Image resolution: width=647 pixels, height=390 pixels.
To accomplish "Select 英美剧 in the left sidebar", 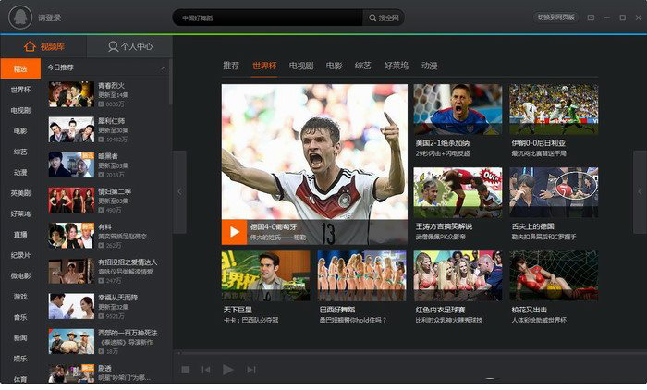I will click(20, 193).
